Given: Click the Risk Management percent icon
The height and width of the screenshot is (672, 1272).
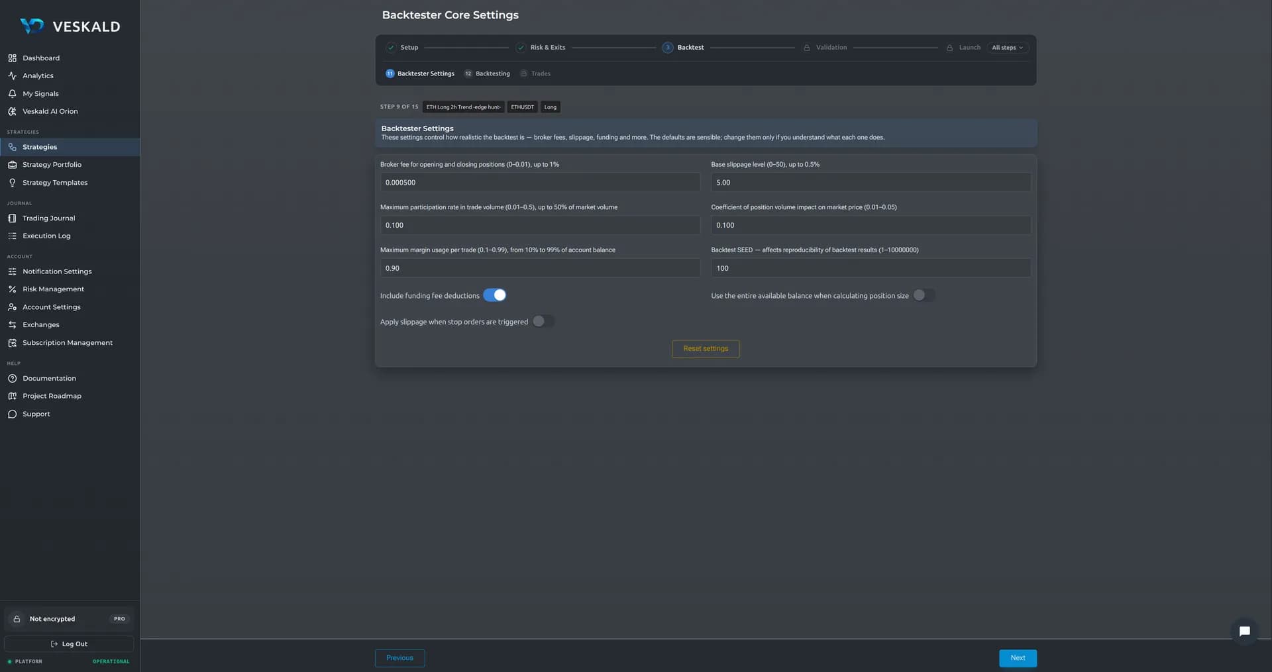Looking at the screenshot, I should coord(12,289).
